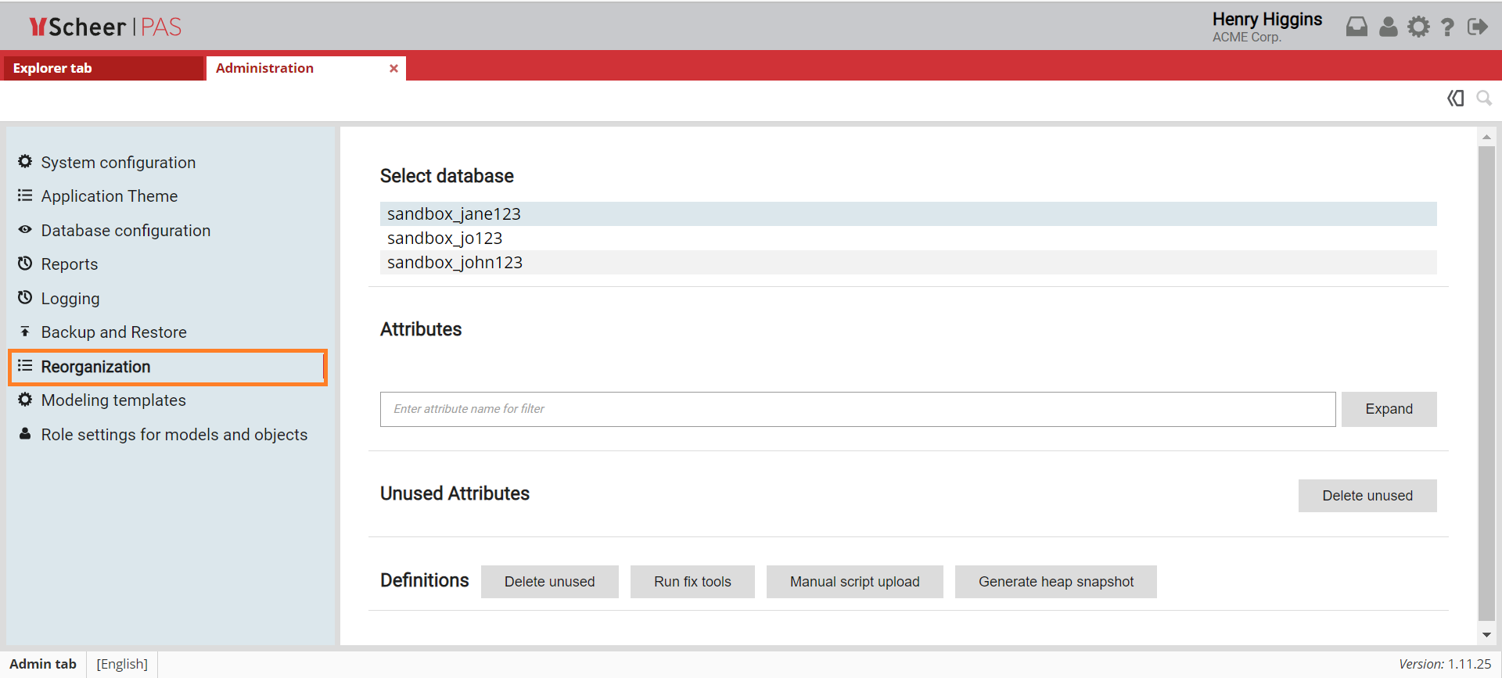Delete unused attributes button

click(1367, 496)
